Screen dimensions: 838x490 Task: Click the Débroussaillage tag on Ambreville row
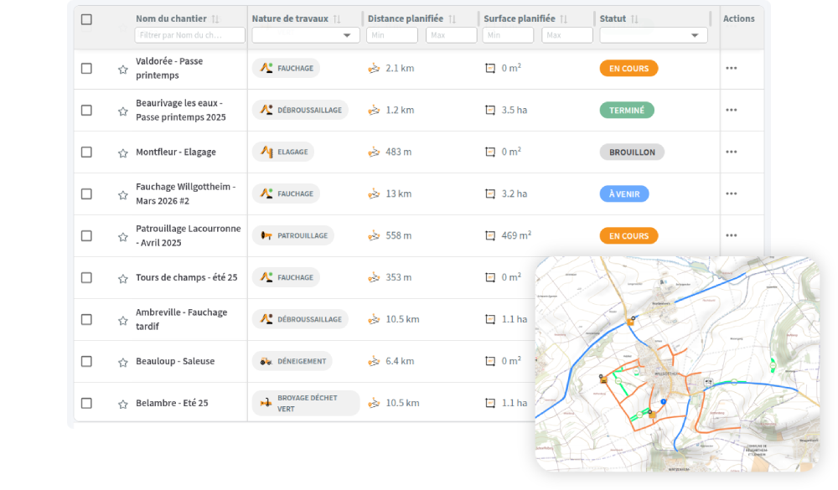[300, 319]
